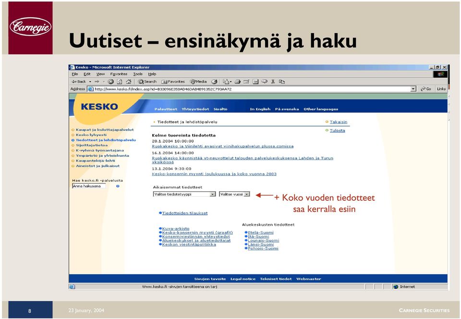Open Lounais-Suomi regional releases
Image resolution: width=461 pixels, height=319 pixels.
[263, 241]
